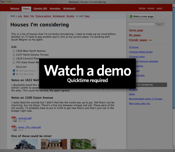Click the Tags link
Viewport: 175px width, 152px height.
(87, 16)
